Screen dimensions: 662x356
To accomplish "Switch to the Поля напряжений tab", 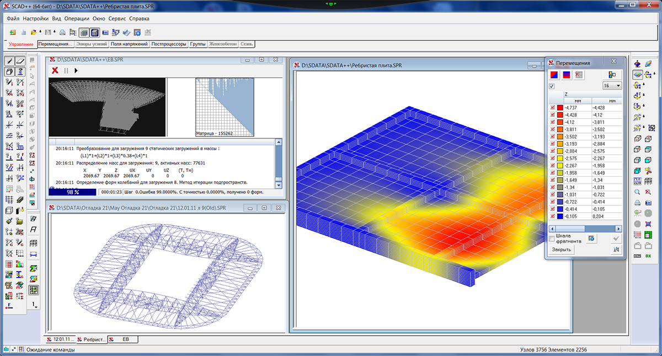I will click(129, 44).
